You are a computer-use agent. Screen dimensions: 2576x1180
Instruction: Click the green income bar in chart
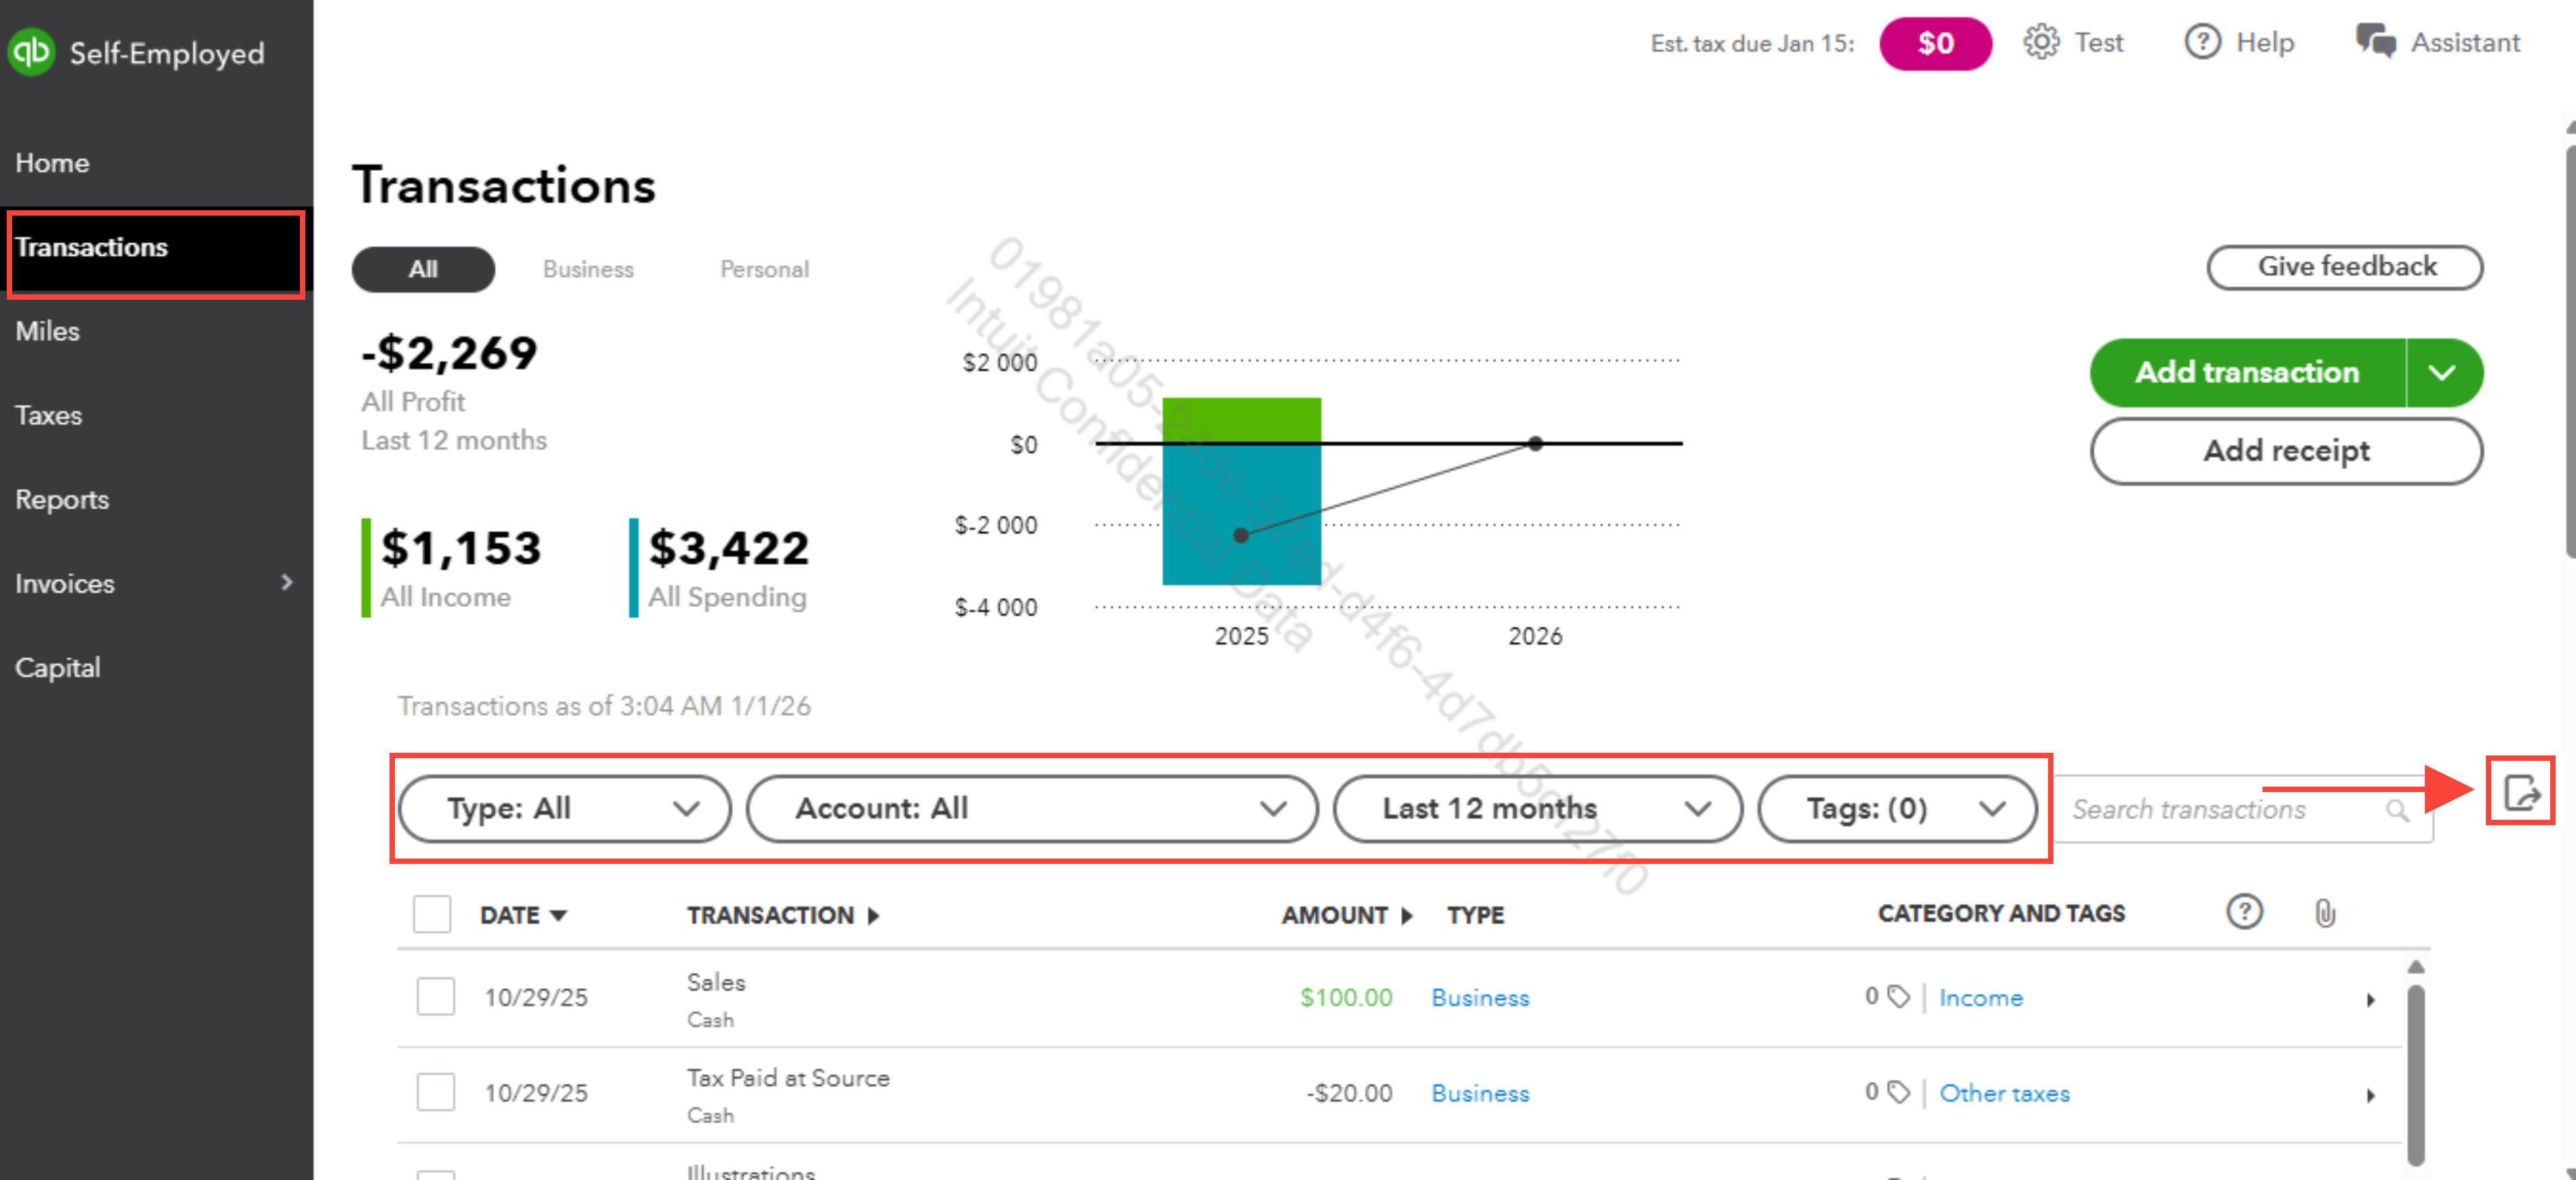pos(1241,420)
